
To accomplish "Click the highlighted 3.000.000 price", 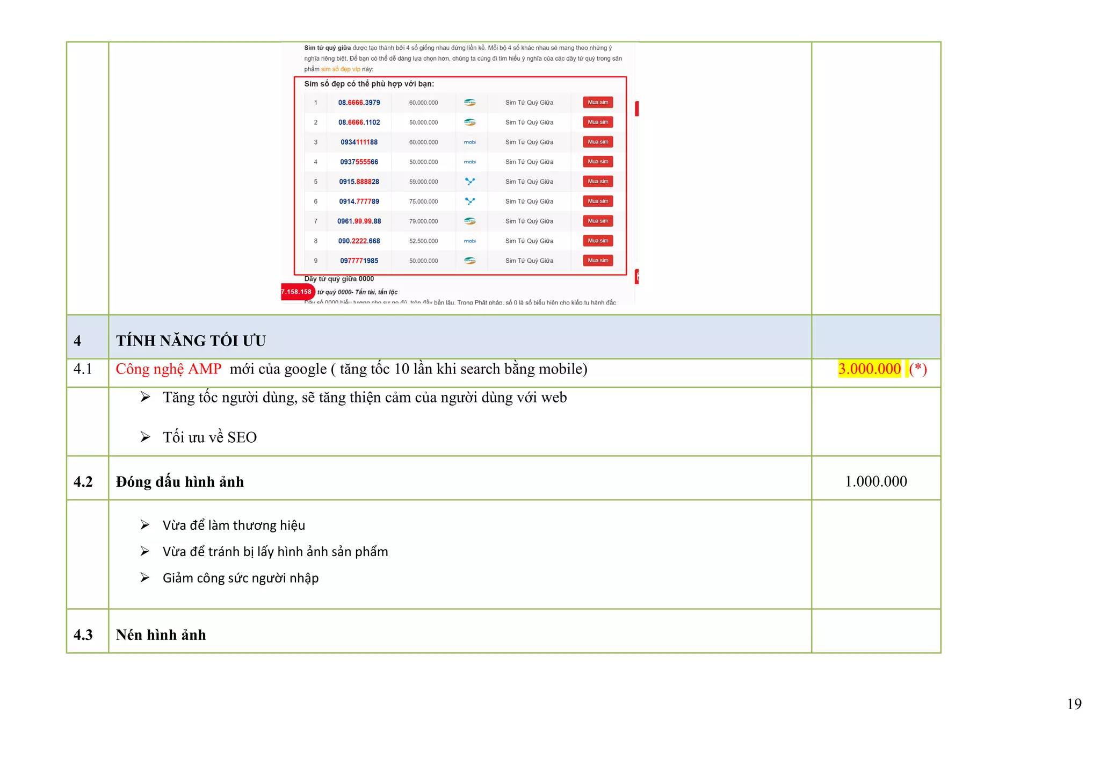I will tap(870, 369).
